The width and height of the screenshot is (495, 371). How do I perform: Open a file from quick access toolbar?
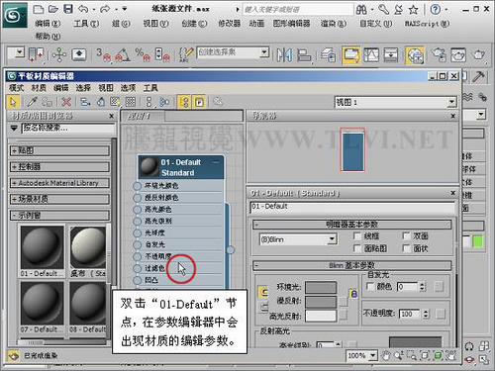click(53, 9)
